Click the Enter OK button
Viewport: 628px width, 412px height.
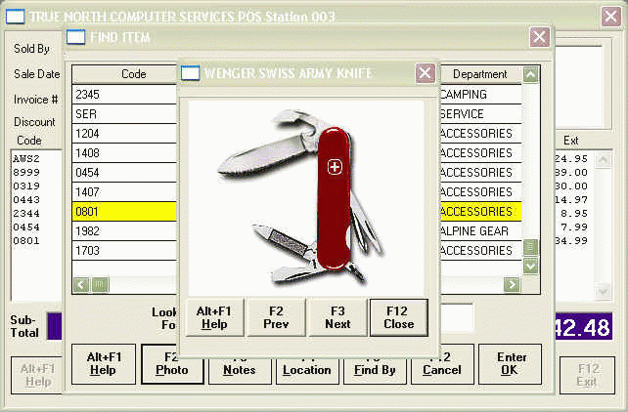(511, 364)
